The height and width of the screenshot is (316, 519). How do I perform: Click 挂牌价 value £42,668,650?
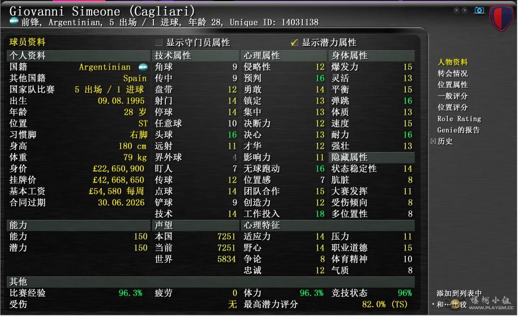pos(118,180)
